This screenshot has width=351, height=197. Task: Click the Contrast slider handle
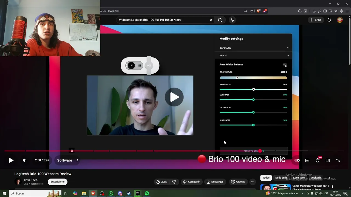253,100
